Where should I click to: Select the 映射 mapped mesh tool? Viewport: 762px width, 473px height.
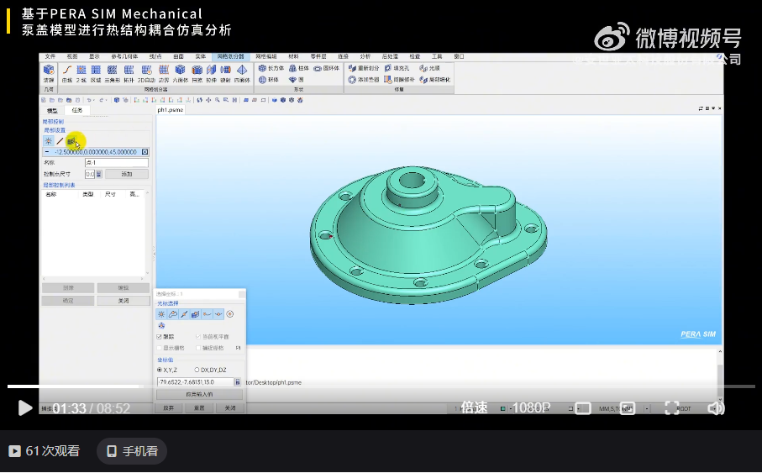pos(225,73)
